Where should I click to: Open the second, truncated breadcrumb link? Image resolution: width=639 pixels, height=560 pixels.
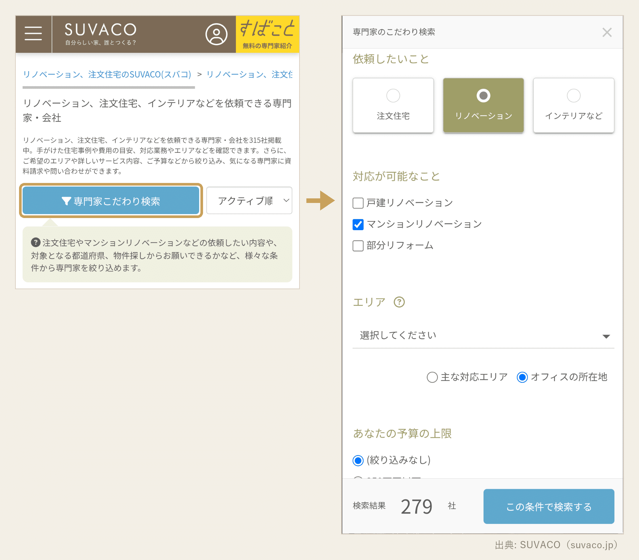[x=249, y=74]
